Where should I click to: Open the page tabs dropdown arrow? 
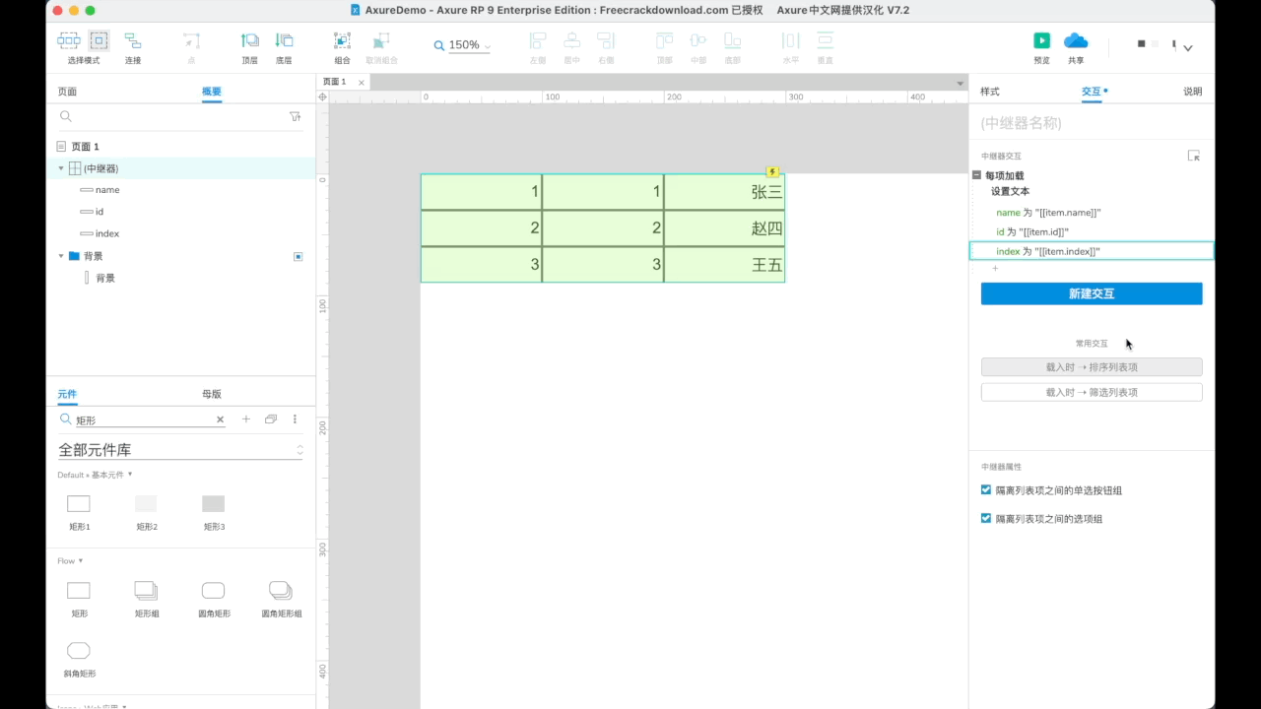point(961,84)
